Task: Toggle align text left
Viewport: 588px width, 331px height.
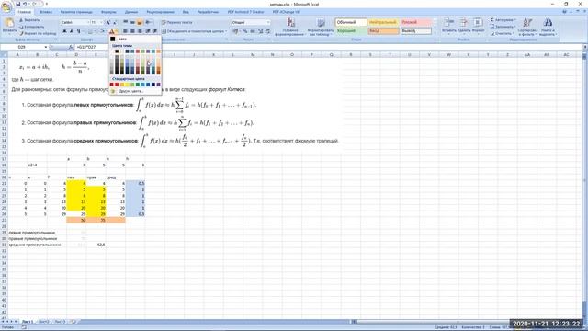Action: tap(125, 31)
